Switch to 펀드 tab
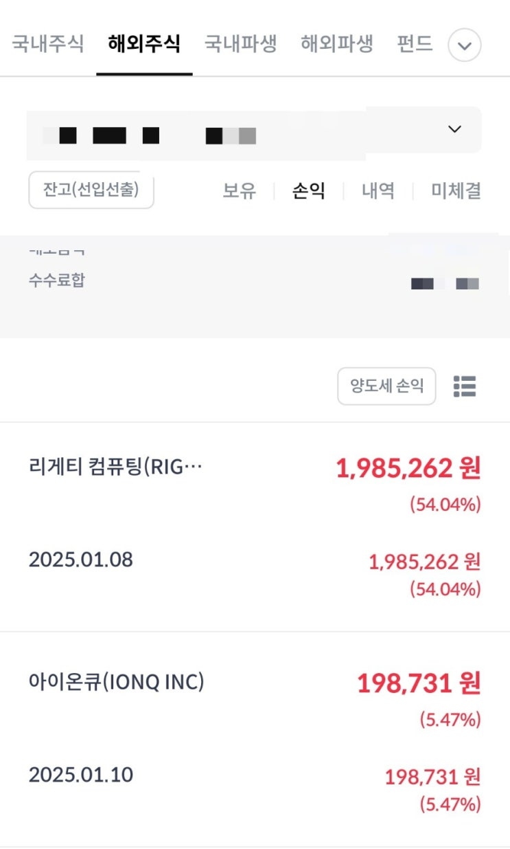The height and width of the screenshot is (849, 510). tap(415, 45)
